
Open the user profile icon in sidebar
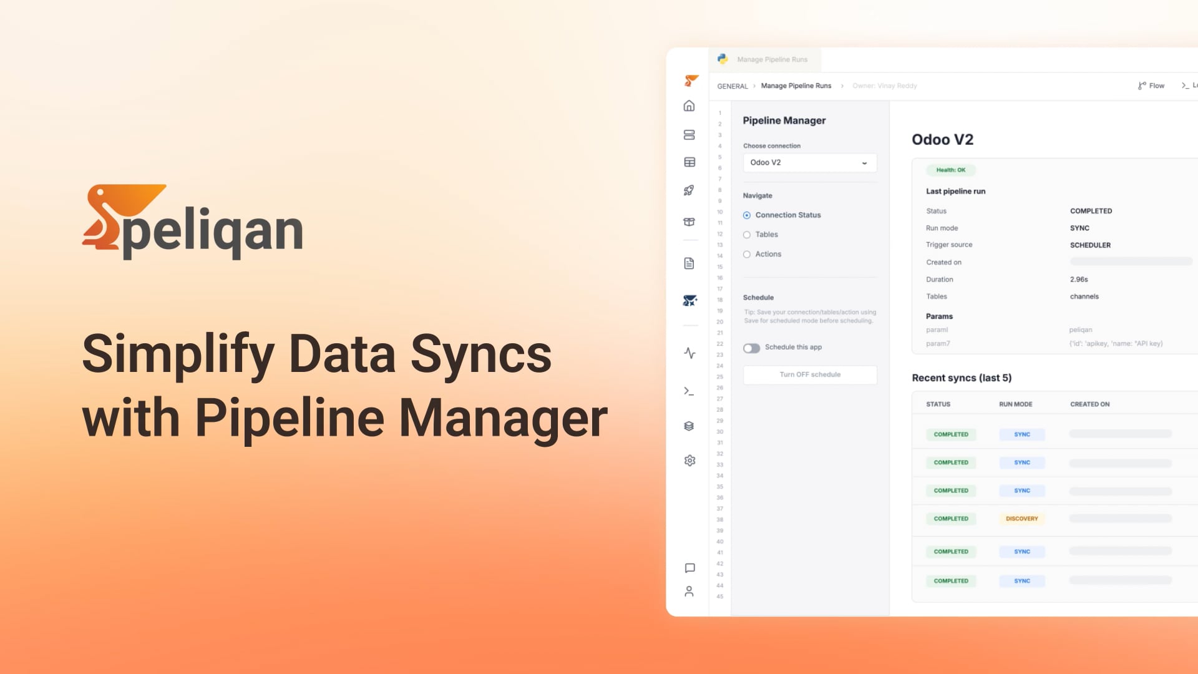coord(689,591)
